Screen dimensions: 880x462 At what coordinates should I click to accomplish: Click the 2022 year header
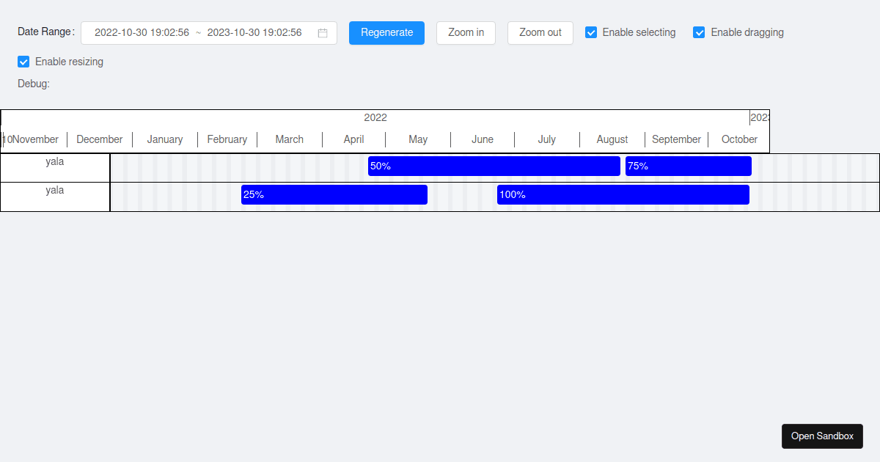click(375, 117)
